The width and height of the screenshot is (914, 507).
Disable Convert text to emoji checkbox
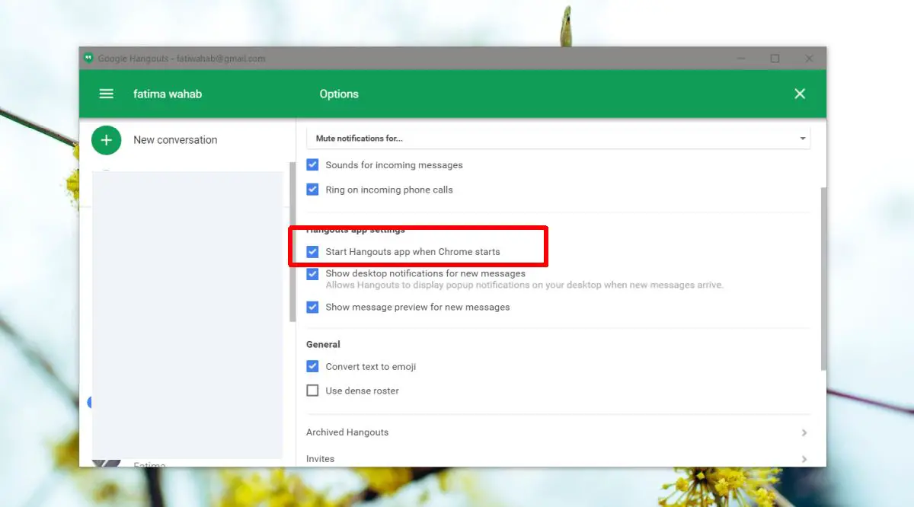312,366
